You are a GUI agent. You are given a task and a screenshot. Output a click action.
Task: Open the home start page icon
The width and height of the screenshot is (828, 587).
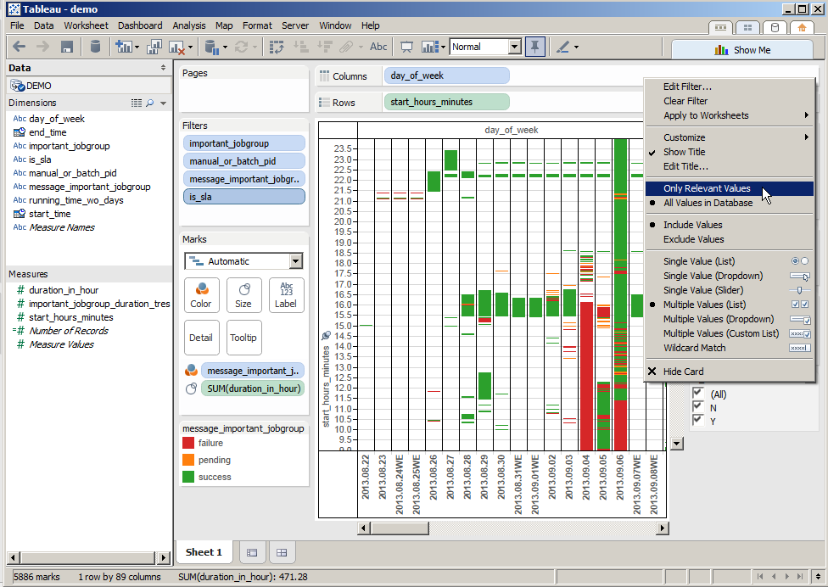[802, 27]
